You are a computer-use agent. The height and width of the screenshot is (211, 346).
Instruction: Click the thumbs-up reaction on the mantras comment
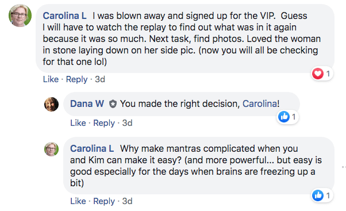click(x=318, y=195)
